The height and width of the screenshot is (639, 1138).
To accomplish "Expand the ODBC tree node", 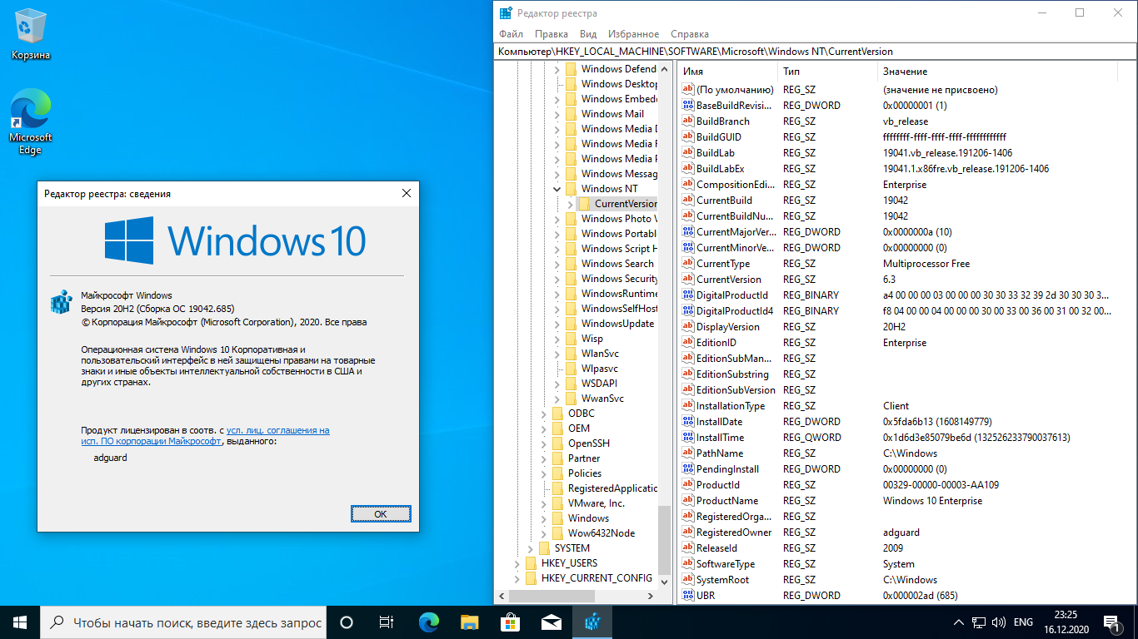I will coord(544,414).
